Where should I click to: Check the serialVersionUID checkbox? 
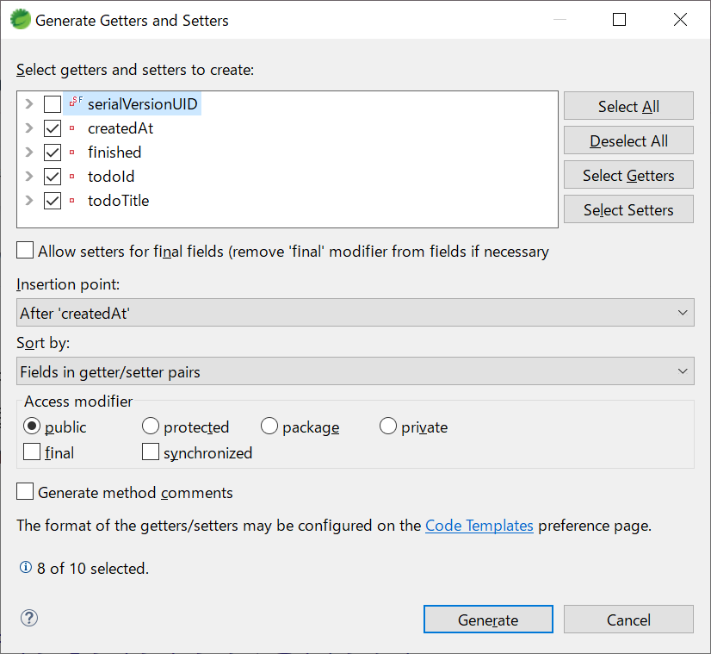(53, 104)
